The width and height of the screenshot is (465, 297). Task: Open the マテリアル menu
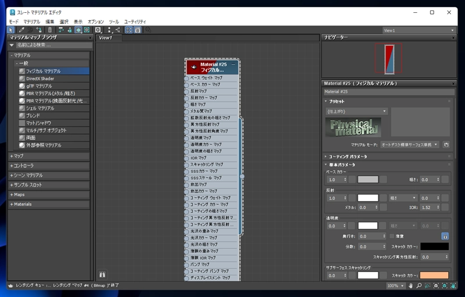pyautogui.click(x=32, y=21)
